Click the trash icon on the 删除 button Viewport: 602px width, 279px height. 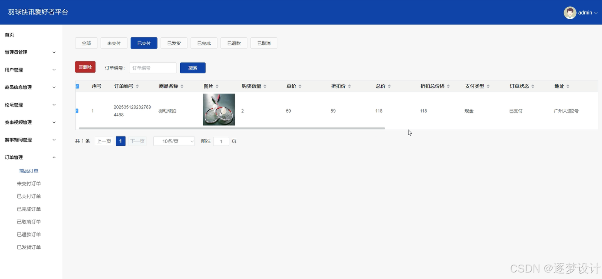(x=81, y=66)
